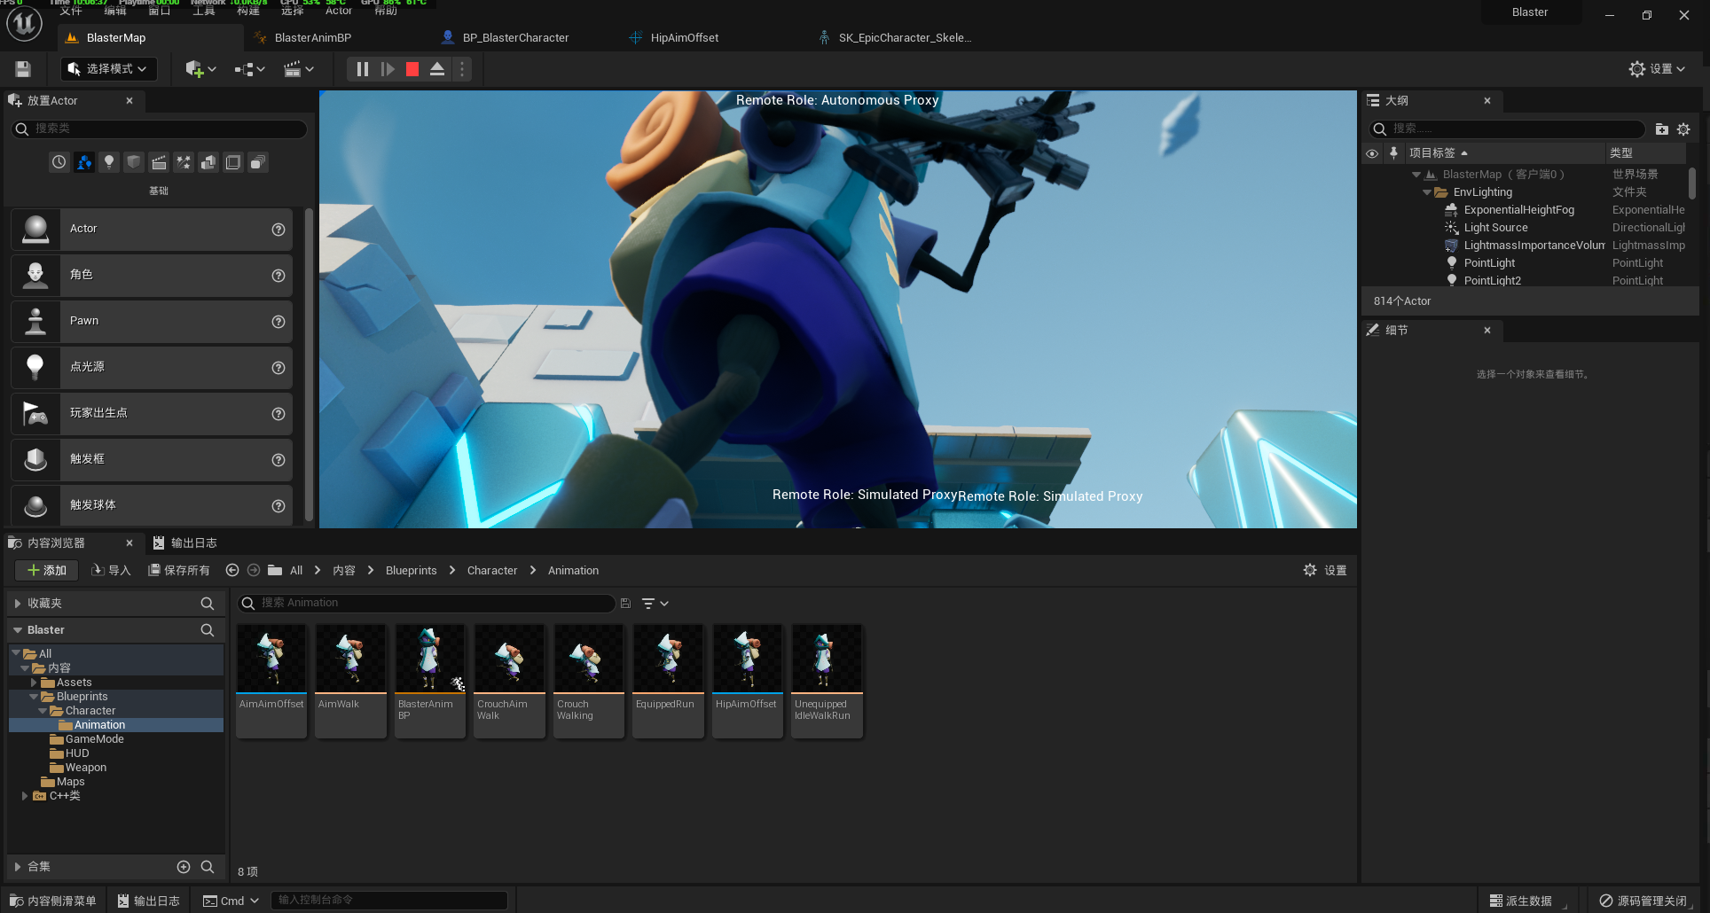Screen dimensions: 1710x913
Task: Open Content Browser 设置 gear menu
Action: (1325, 571)
